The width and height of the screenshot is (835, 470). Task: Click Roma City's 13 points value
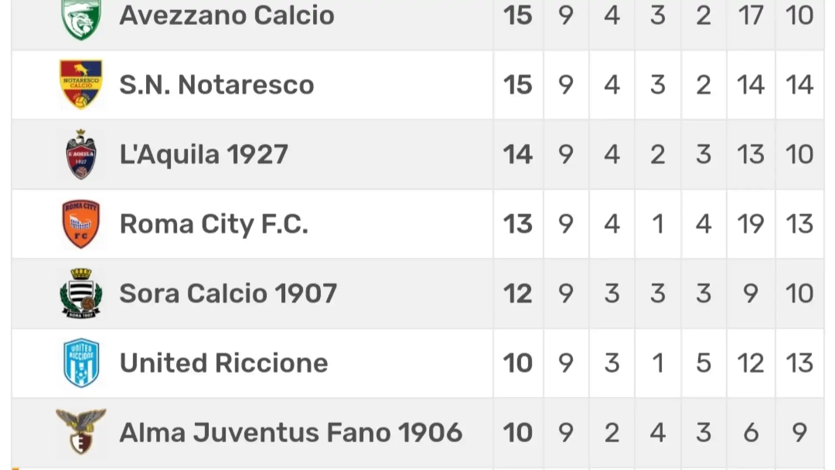click(x=518, y=224)
